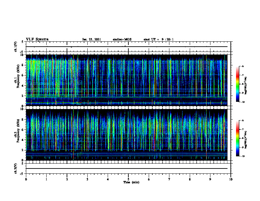Click time-axis tick label "5"
260x201 pixels.
pyautogui.click(x=128, y=179)
